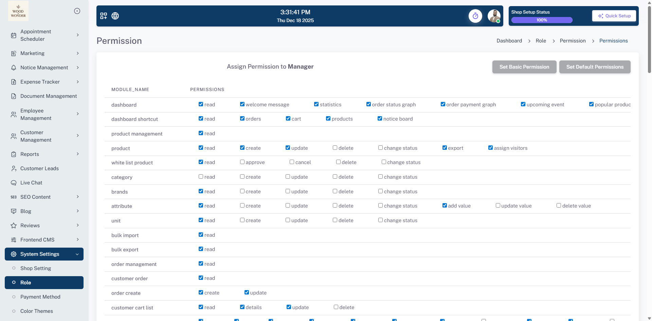Screen dimensions: 652x321
Task: Uncheck add value for attribute
Action: pyautogui.click(x=445, y=206)
